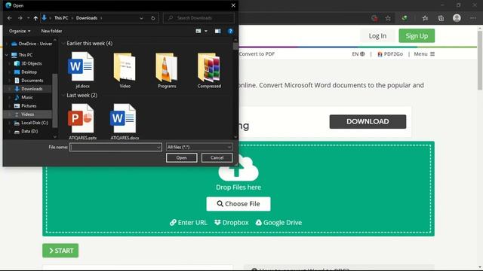Collapse the Earlier this week group
The width and height of the screenshot is (483, 271).
pos(63,44)
